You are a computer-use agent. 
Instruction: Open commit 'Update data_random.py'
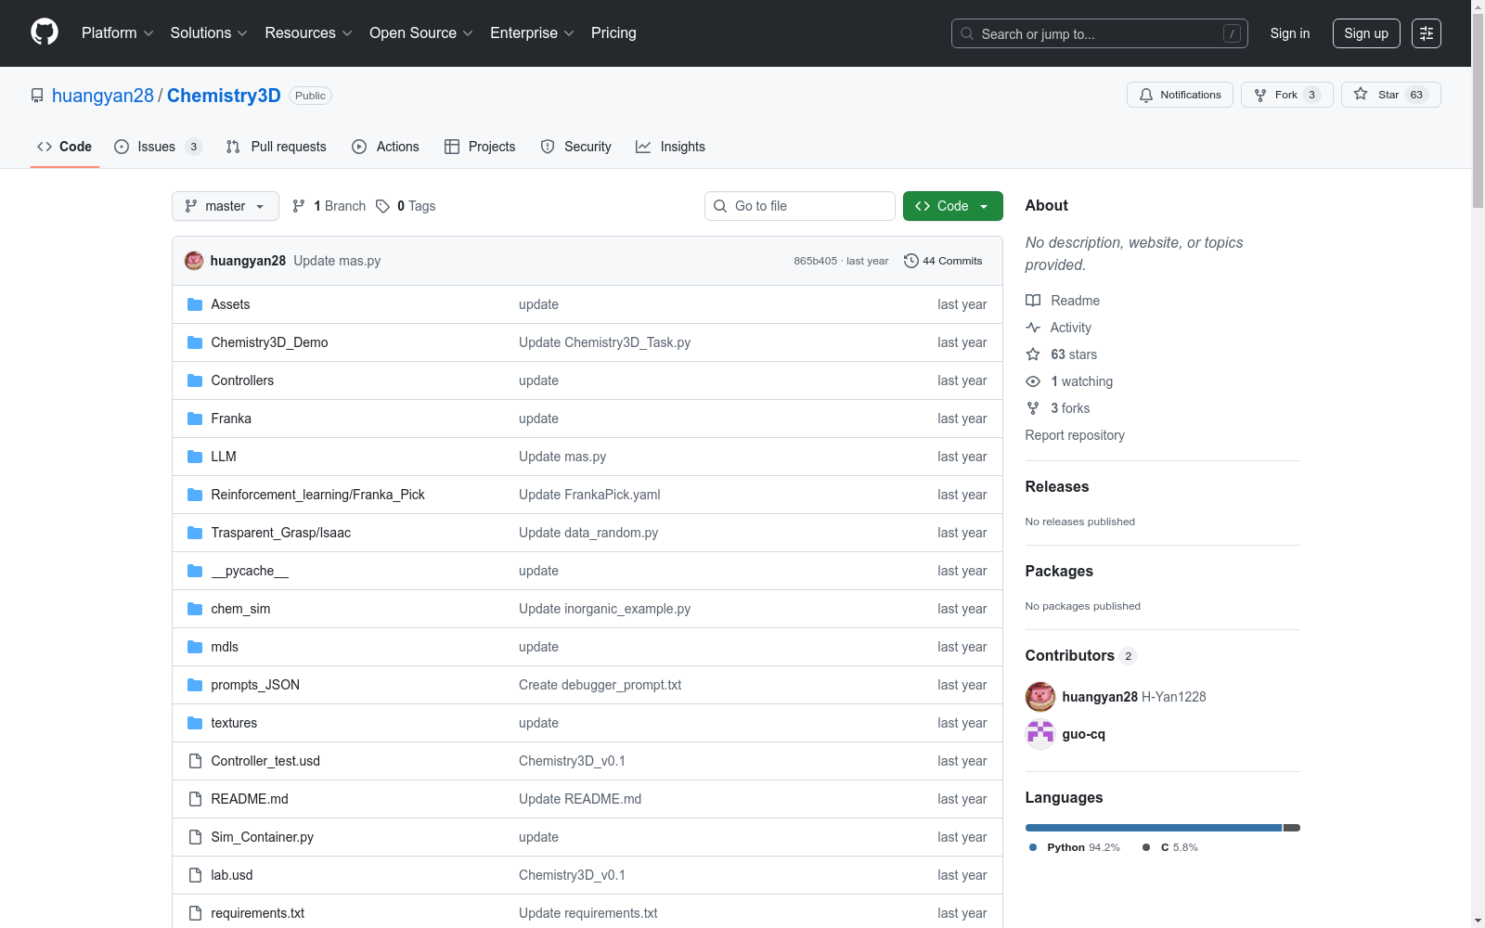(588, 533)
